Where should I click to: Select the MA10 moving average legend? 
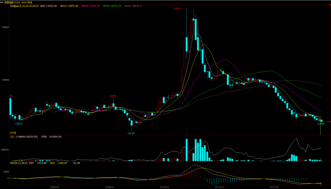click(69, 6)
